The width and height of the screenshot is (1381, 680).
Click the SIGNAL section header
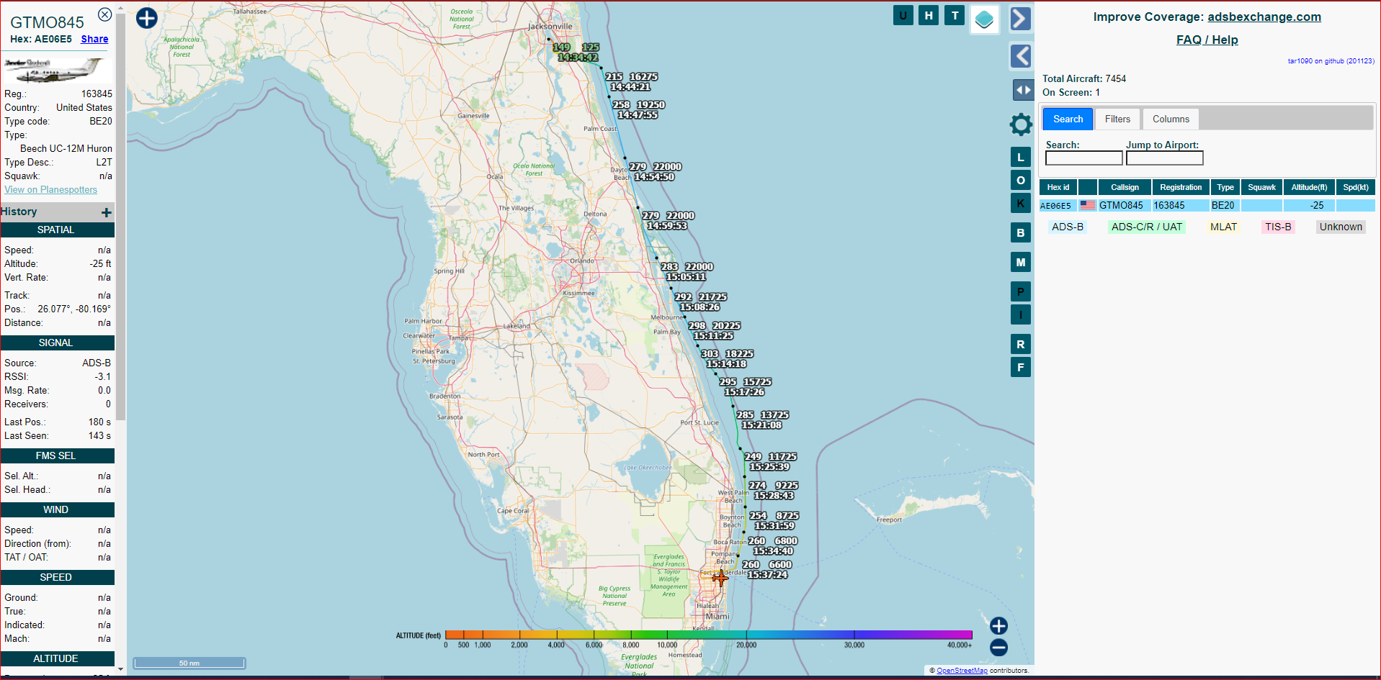(x=57, y=343)
